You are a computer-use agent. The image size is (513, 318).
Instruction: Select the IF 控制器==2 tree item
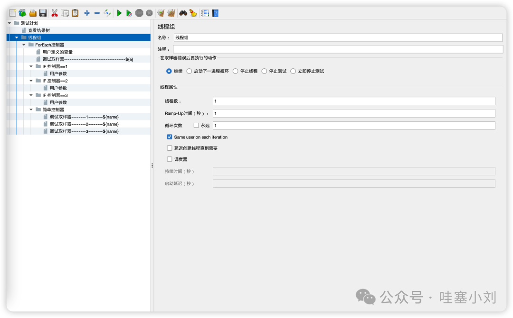[55, 81]
